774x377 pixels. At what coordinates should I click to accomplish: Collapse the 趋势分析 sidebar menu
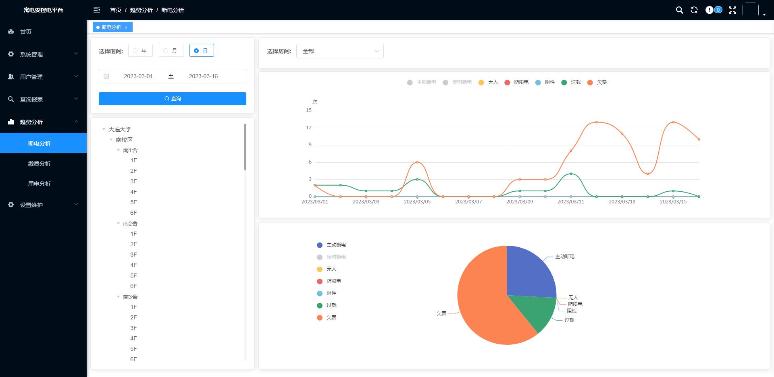point(43,122)
